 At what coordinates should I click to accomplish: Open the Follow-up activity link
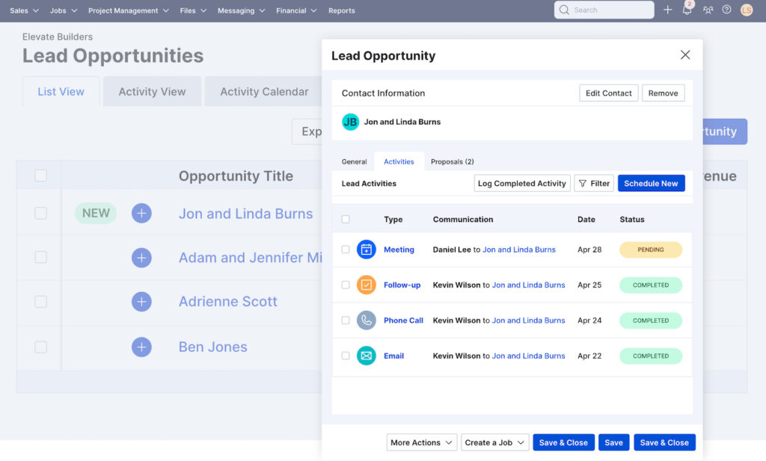402,285
